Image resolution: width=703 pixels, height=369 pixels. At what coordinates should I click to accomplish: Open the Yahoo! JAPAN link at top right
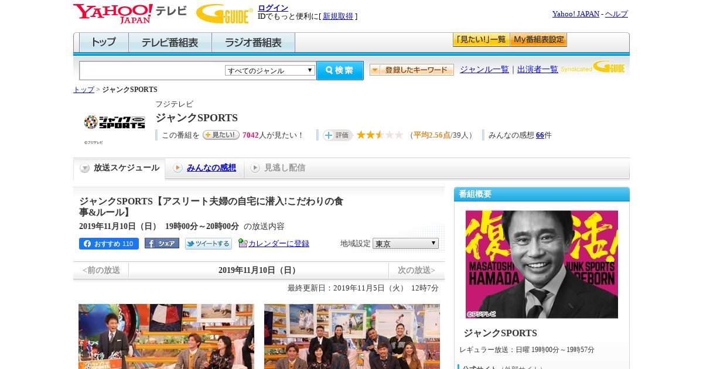point(576,14)
